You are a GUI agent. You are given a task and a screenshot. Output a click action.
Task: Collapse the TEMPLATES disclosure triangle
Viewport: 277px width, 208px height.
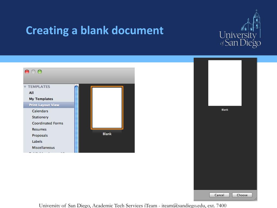pyautogui.click(x=25, y=87)
